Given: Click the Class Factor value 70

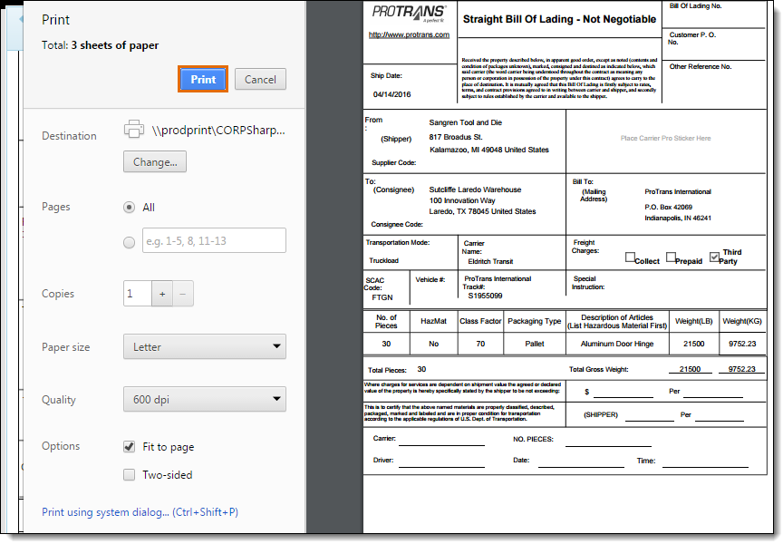Looking at the screenshot, I should pos(480,344).
